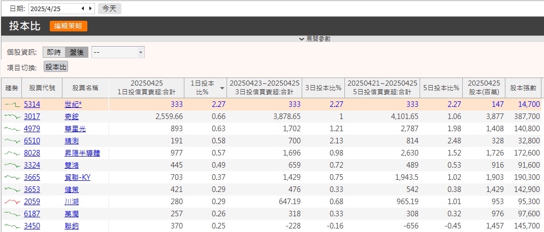
Task: Sort by 股票代號 column header
Action: pyautogui.click(x=42, y=88)
